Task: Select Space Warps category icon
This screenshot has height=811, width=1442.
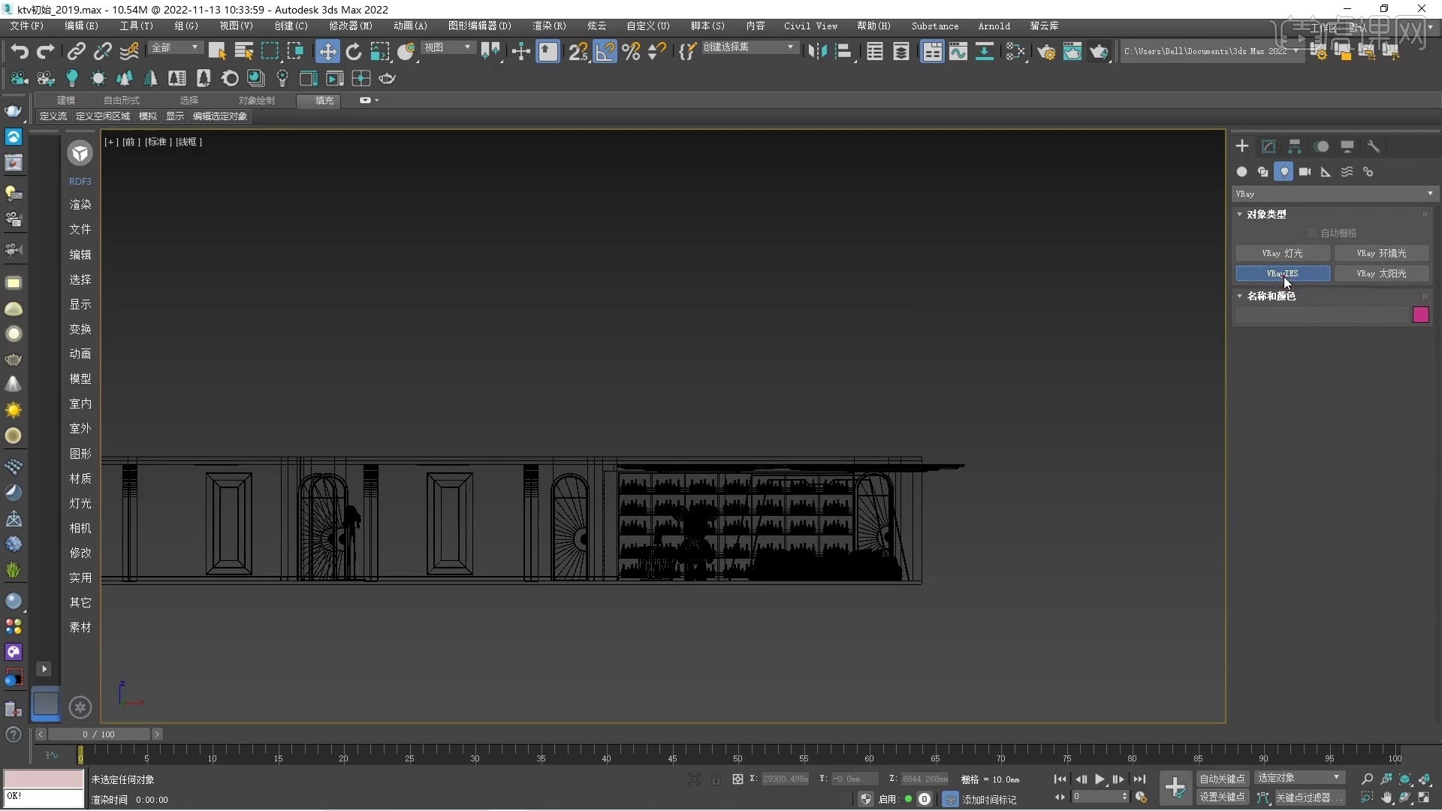Action: pos(1347,172)
